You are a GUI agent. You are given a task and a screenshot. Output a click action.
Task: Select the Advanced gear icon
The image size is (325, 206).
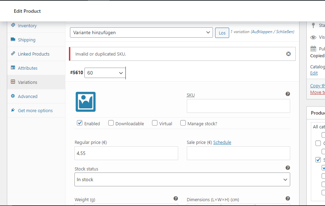pyautogui.click(x=13, y=96)
